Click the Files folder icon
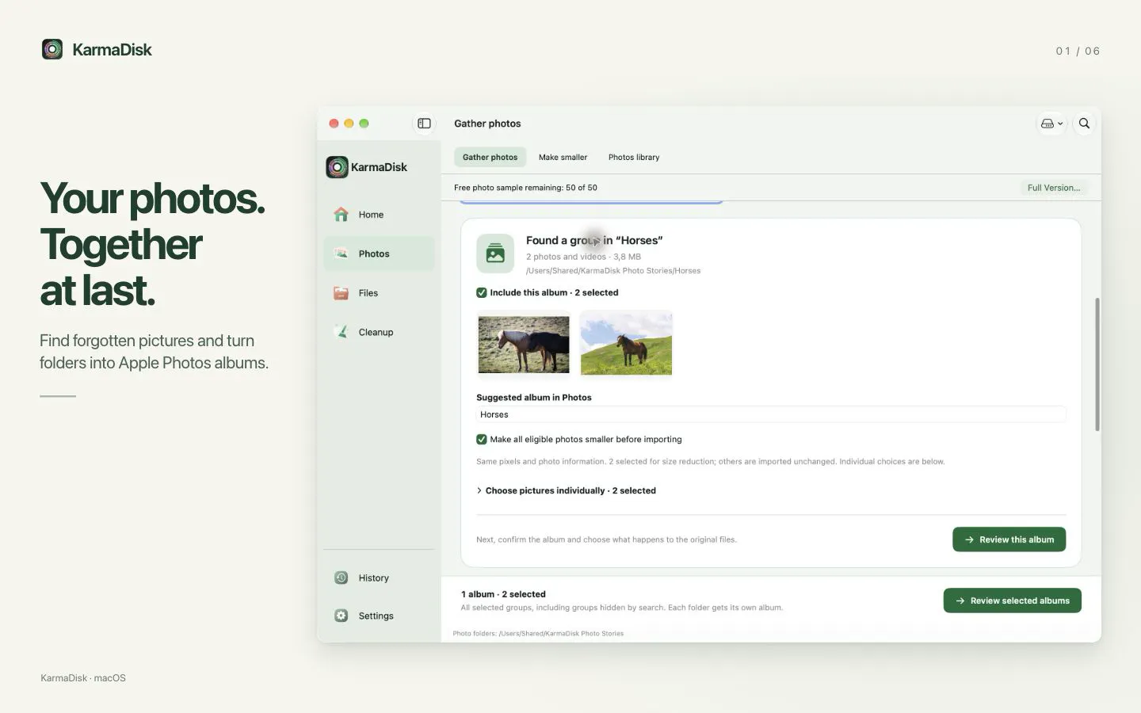Screen dimensions: 1141x713 pyautogui.click(x=342, y=293)
